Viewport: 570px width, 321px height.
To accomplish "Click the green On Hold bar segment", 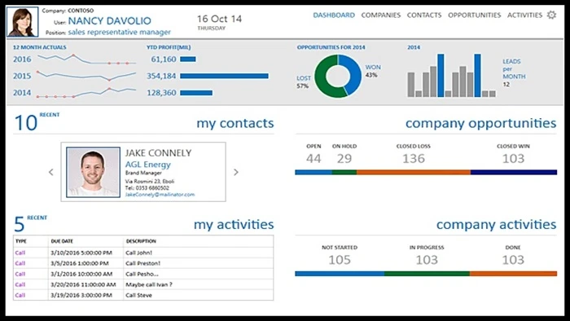I will pos(344,173).
